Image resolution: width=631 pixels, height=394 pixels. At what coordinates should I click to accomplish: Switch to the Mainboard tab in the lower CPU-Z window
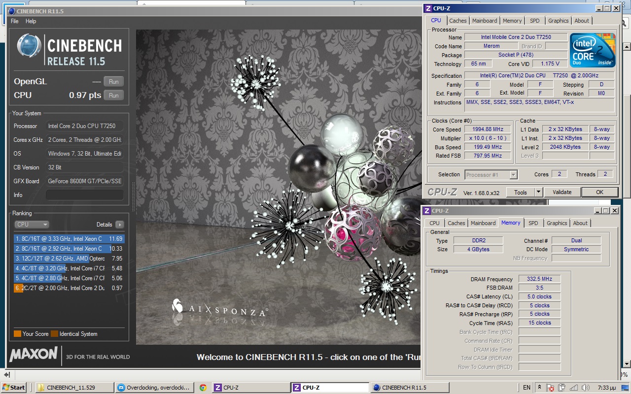point(483,223)
